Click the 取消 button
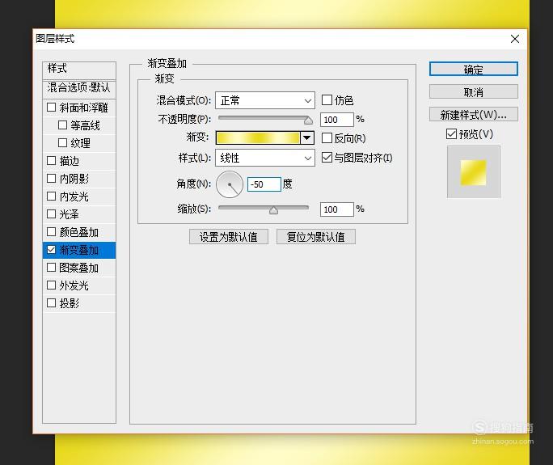 473,91
